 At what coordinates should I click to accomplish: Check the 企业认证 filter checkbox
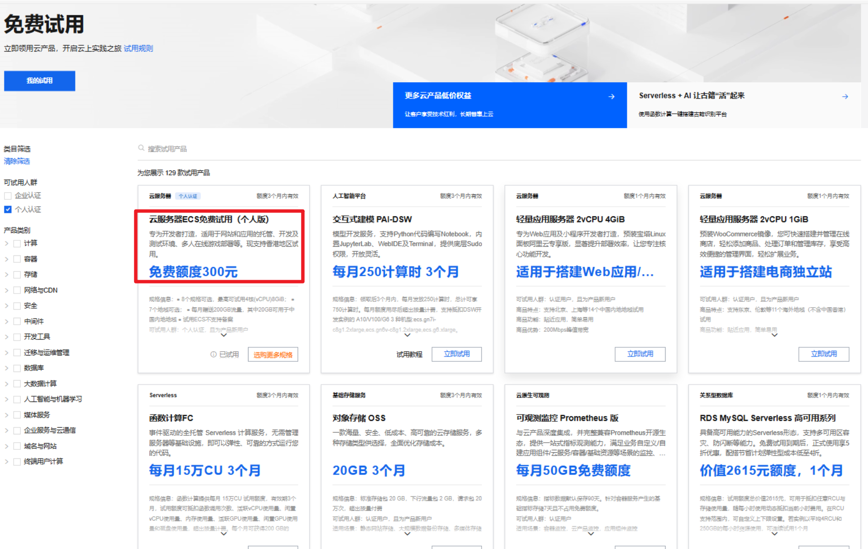point(7,195)
